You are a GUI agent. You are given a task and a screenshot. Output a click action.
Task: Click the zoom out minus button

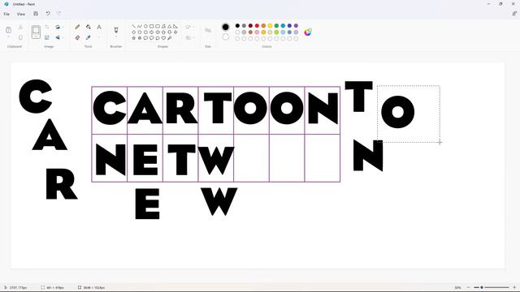468,287
